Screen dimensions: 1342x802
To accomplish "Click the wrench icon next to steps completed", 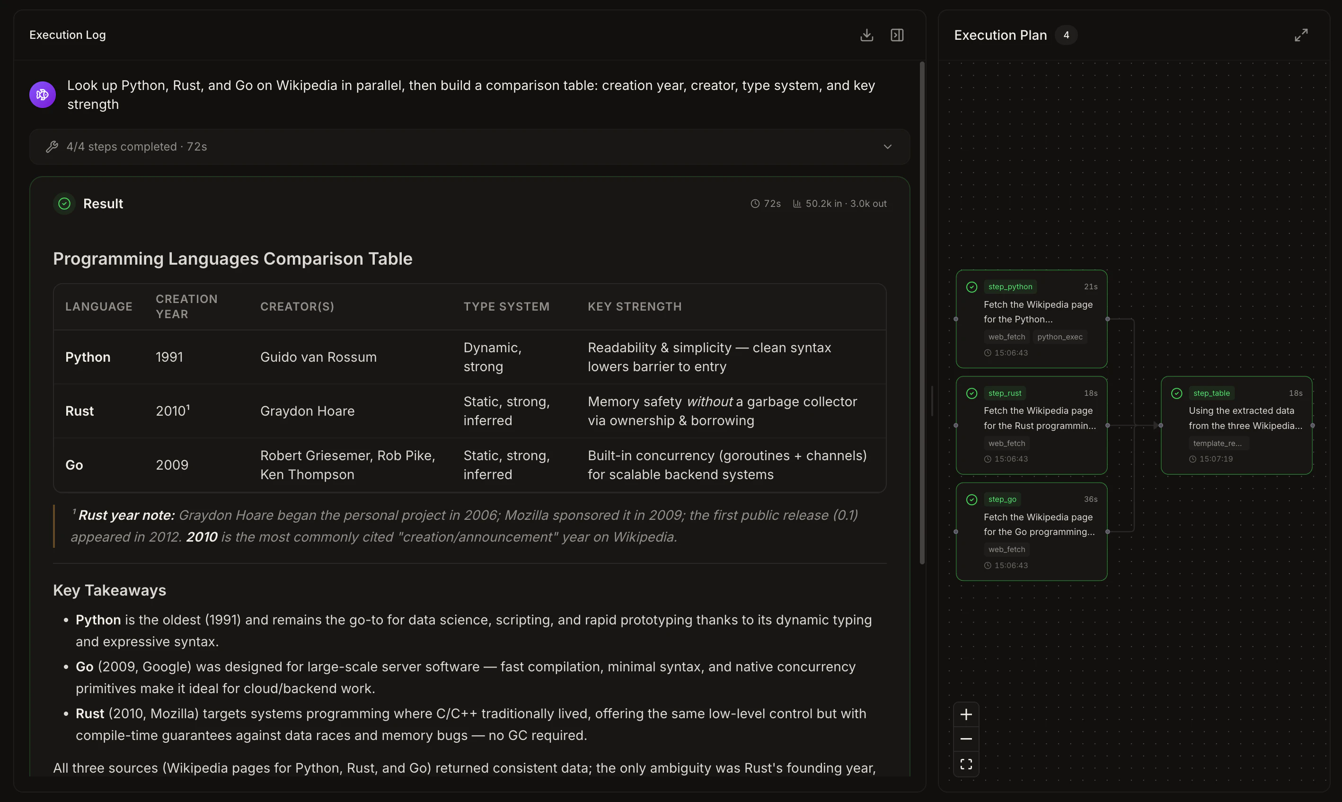I will (x=53, y=146).
